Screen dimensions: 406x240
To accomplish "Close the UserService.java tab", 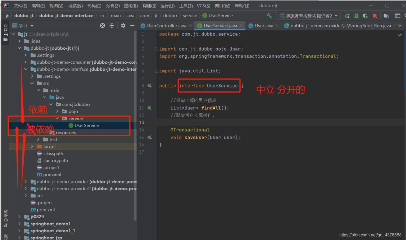I will (241, 26).
